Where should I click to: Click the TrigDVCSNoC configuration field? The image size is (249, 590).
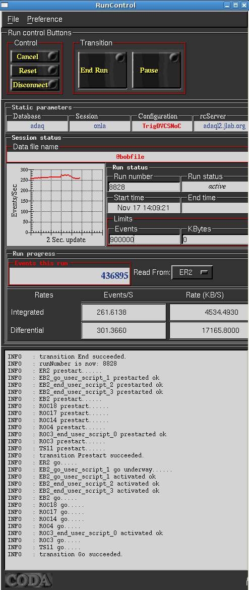pyautogui.click(x=161, y=126)
